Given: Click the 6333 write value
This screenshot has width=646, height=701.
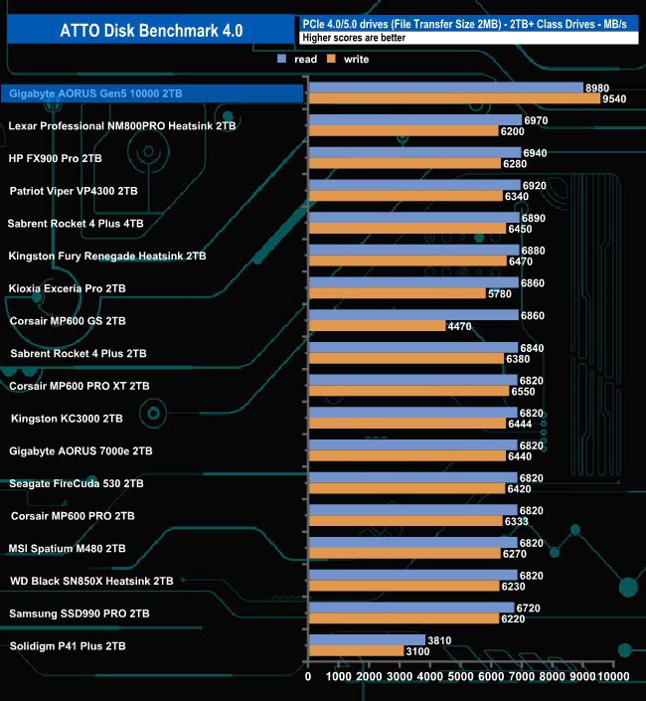Looking at the screenshot, I should pos(517,521).
